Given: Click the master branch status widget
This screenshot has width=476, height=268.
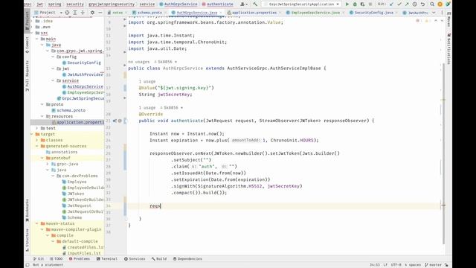Looking at the screenshot, I should click(434, 265).
